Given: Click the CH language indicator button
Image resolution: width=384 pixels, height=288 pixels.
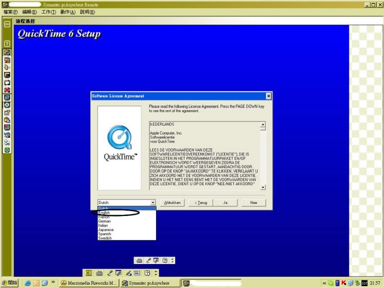Looking at the screenshot, I should pyautogui.click(x=89, y=273).
